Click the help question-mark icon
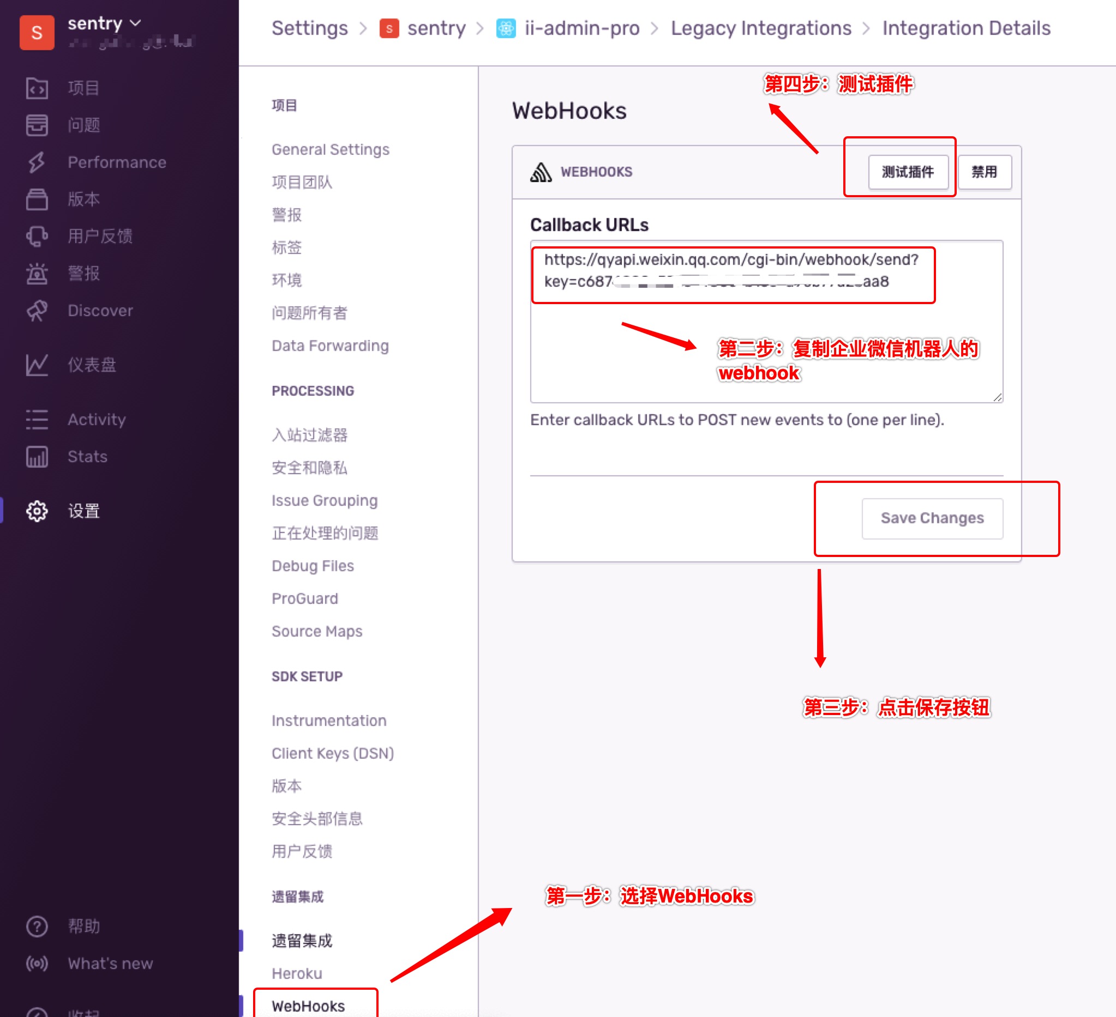Viewport: 1116px width, 1017px height. coord(37,927)
